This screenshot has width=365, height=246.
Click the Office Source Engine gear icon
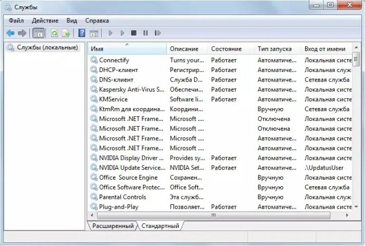tap(94, 177)
